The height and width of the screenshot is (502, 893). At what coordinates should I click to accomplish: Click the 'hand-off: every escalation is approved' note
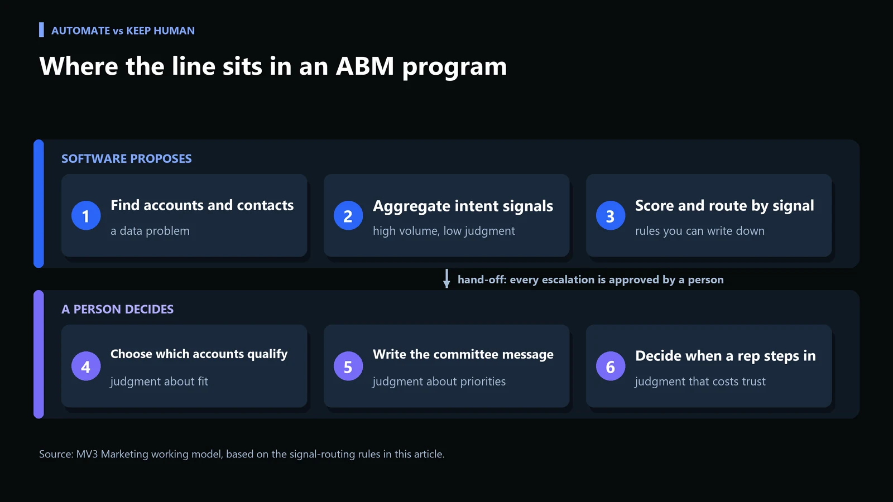tap(590, 279)
